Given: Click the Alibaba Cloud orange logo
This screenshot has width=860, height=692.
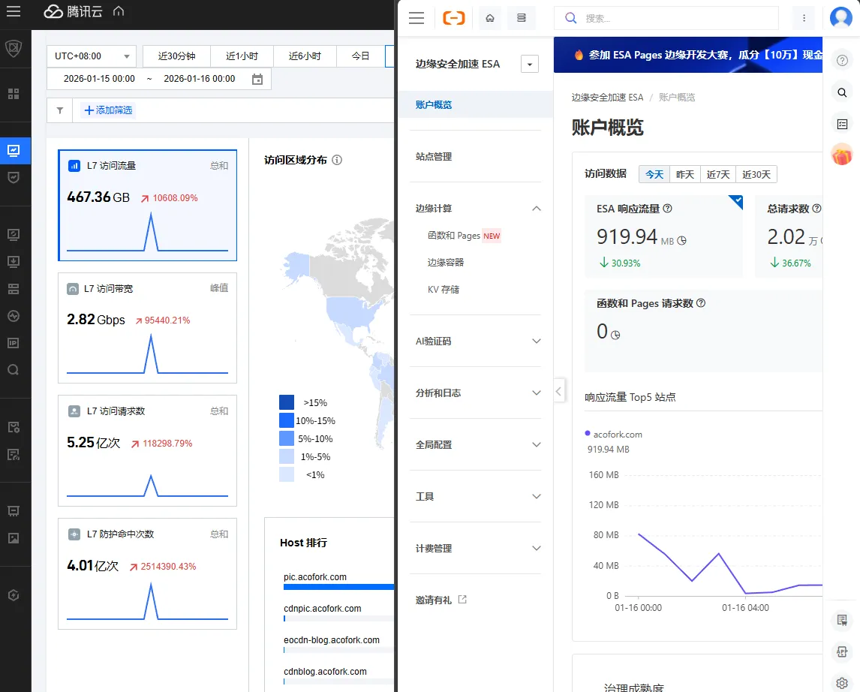Looking at the screenshot, I should pos(453,18).
